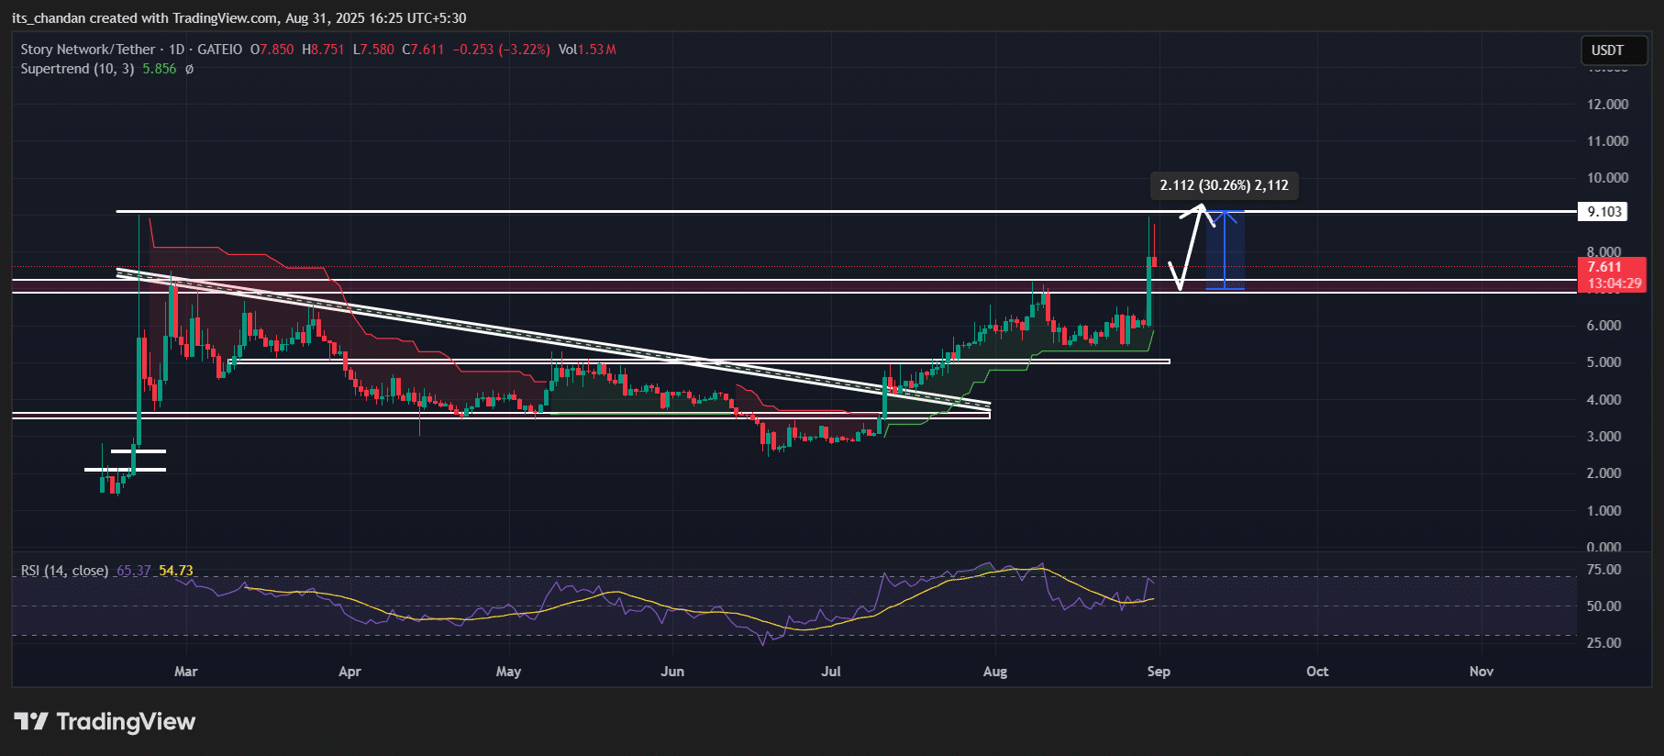Select the RSI (14, close) indicator label
The height and width of the screenshot is (756, 1664).
click(64, 571)
